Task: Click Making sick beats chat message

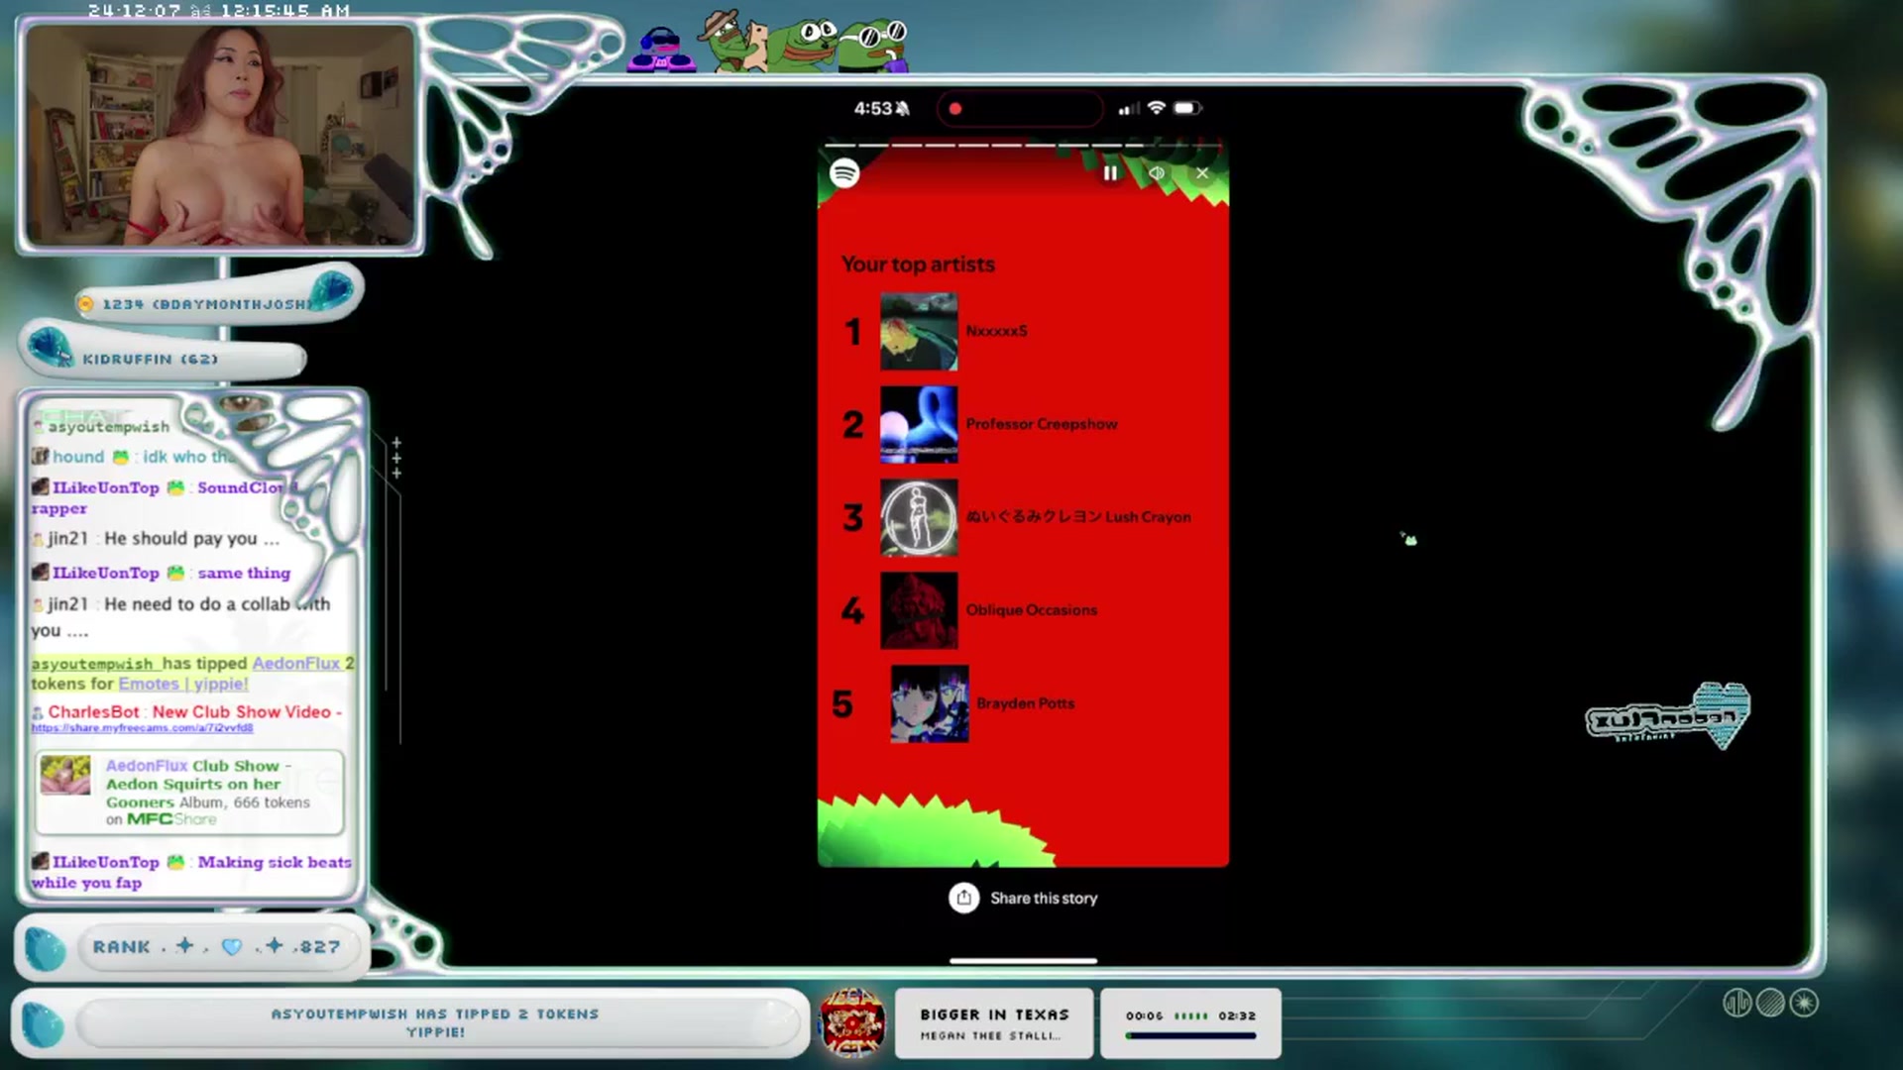Action: pyautogui.click(x=190, y=872)
